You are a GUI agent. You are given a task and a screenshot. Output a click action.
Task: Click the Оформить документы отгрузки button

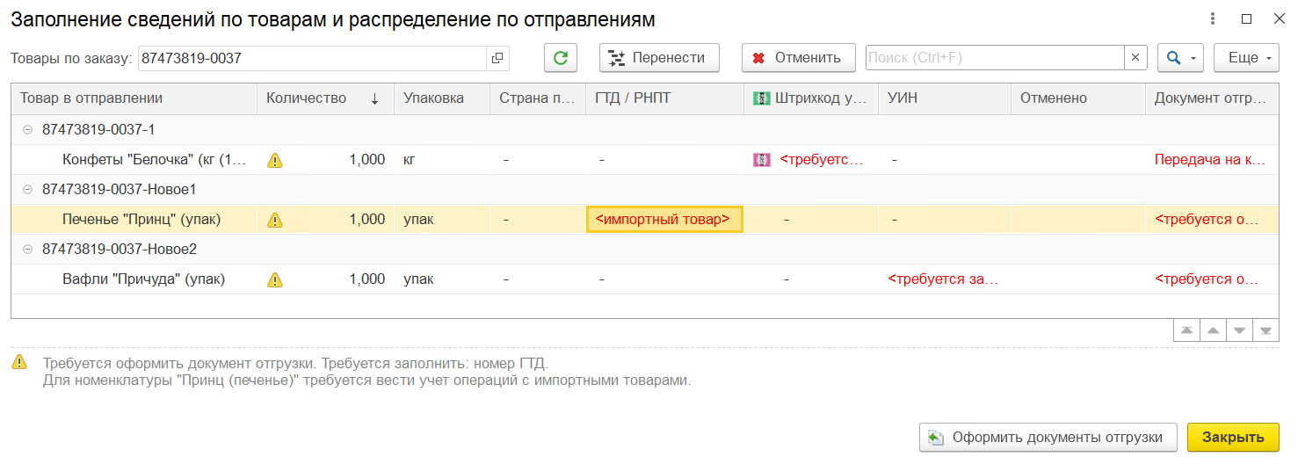1047,437
